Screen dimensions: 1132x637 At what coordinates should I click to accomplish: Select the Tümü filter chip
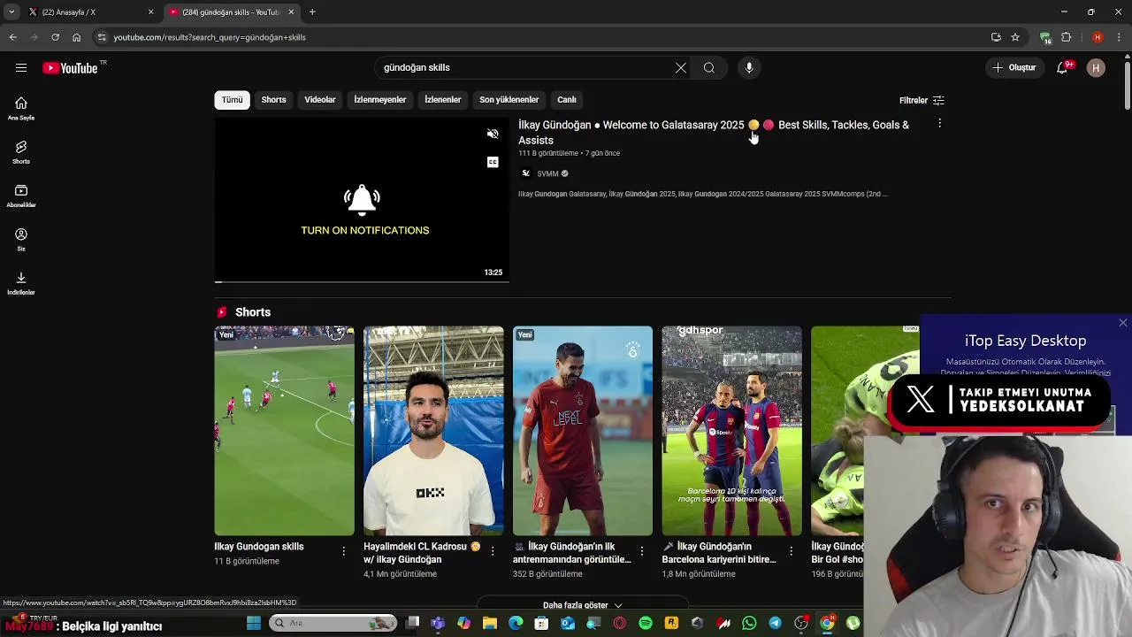[x=232, y=100]
